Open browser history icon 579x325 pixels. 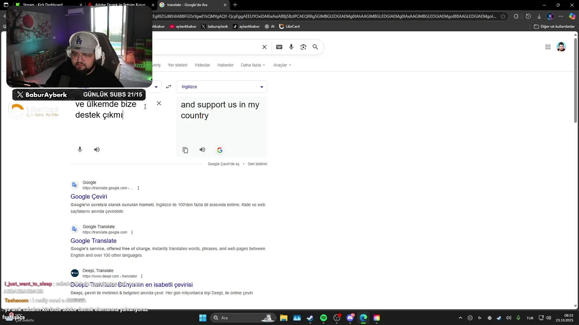point(528,16)
